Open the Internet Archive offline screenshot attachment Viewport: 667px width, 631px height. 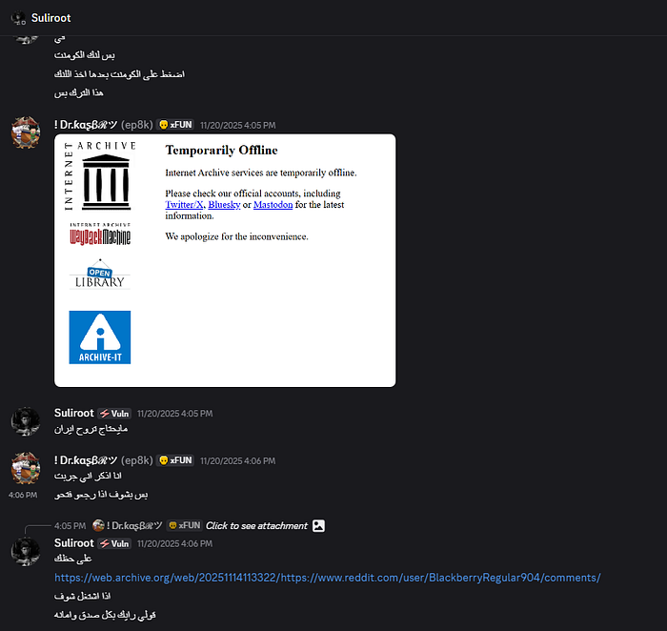tap(225, 260)
